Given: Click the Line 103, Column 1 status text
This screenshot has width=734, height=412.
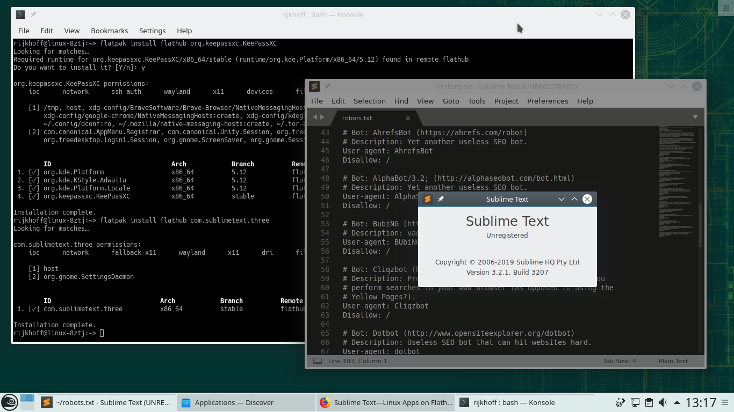Looking at the screenshot, I should [358, 361].
